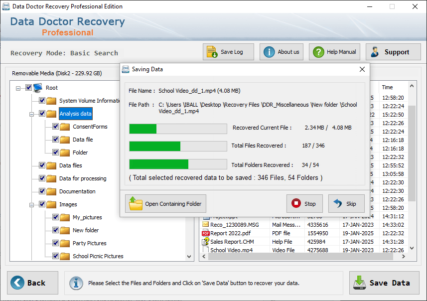Click Open Containing Folder button text
The image size is (427, 301).
[x=173, y=204]
